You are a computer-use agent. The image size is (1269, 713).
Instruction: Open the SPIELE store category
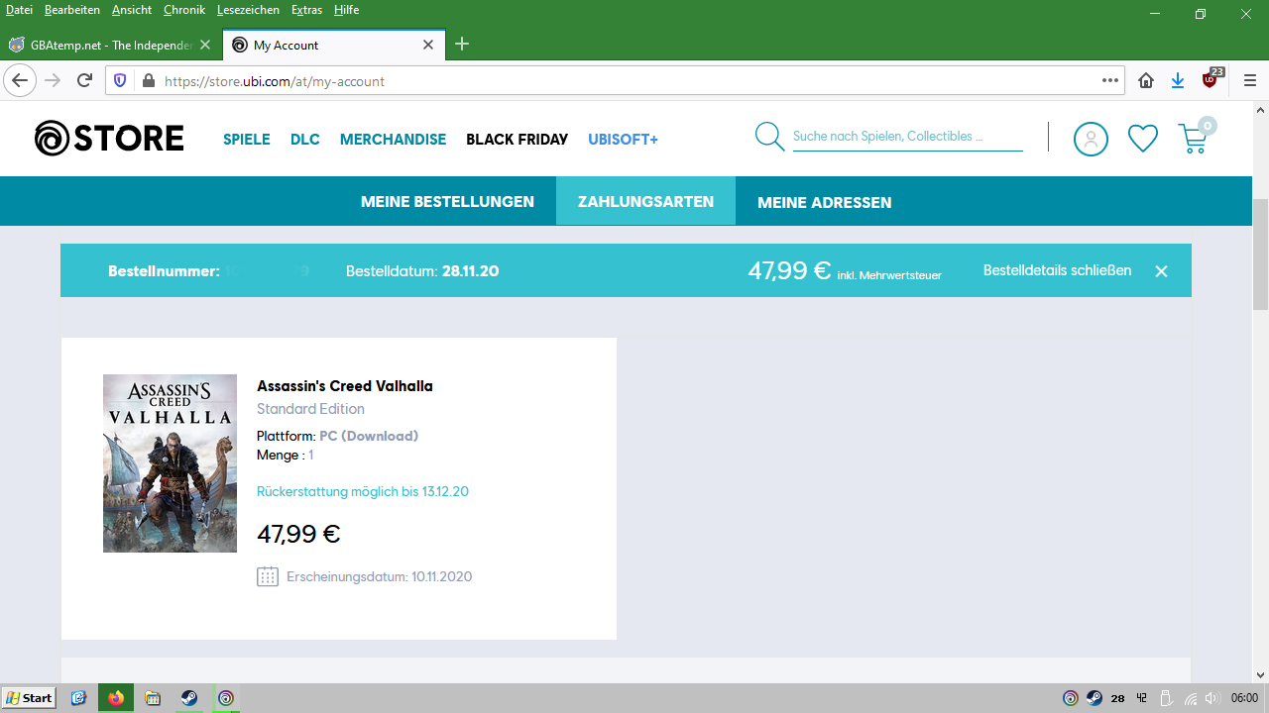pyautogui.click(x=247, y=140)
